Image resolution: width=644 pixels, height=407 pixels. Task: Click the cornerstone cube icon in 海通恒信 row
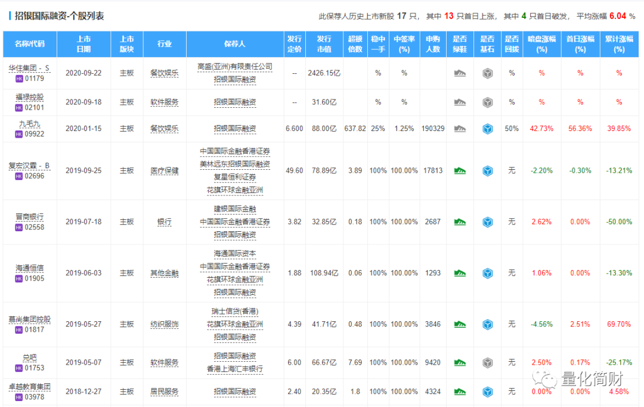pyautogui.click(x=488, y=274)
